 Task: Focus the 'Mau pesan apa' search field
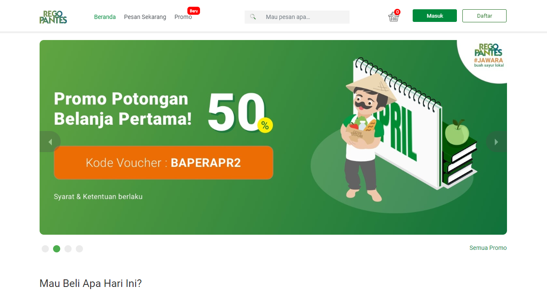[x=297, y=17]
